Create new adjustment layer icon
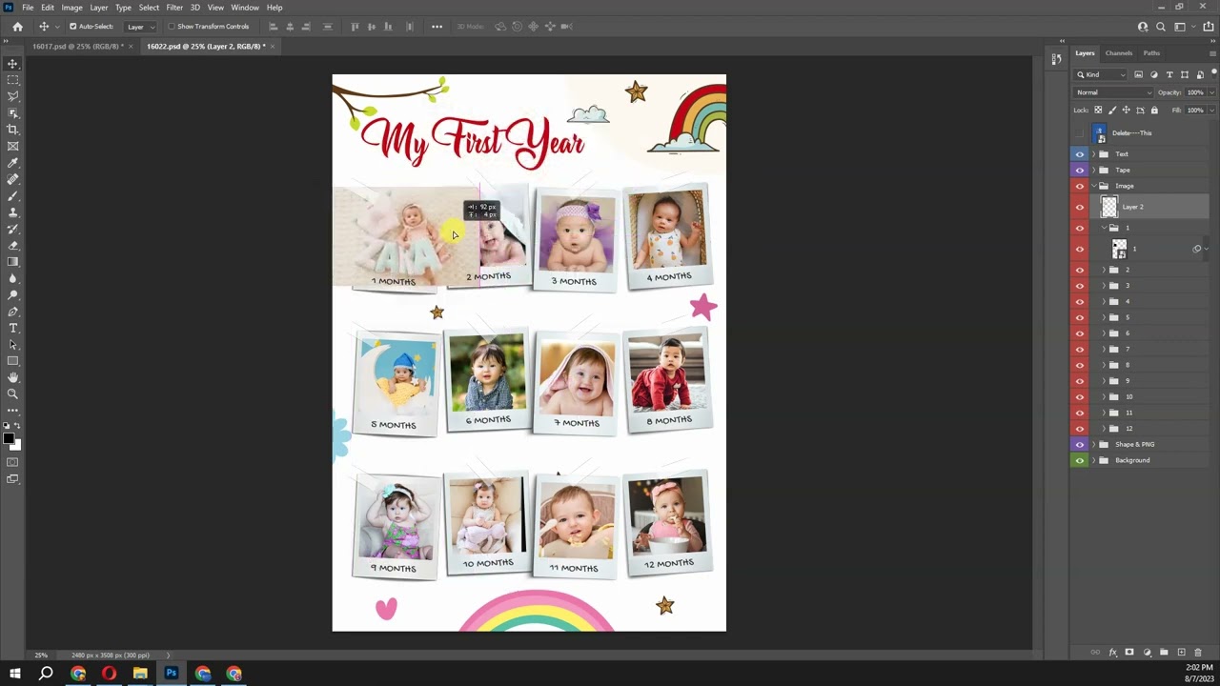The width and height of the screenshot is (1220, 686). [1147, 653]
